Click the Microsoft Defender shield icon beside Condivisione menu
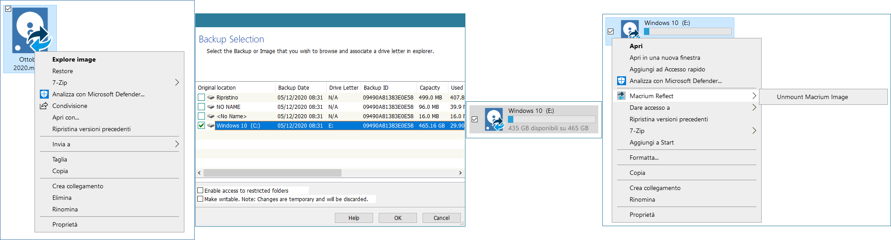The image size is (891, 240). pos(44,94)
